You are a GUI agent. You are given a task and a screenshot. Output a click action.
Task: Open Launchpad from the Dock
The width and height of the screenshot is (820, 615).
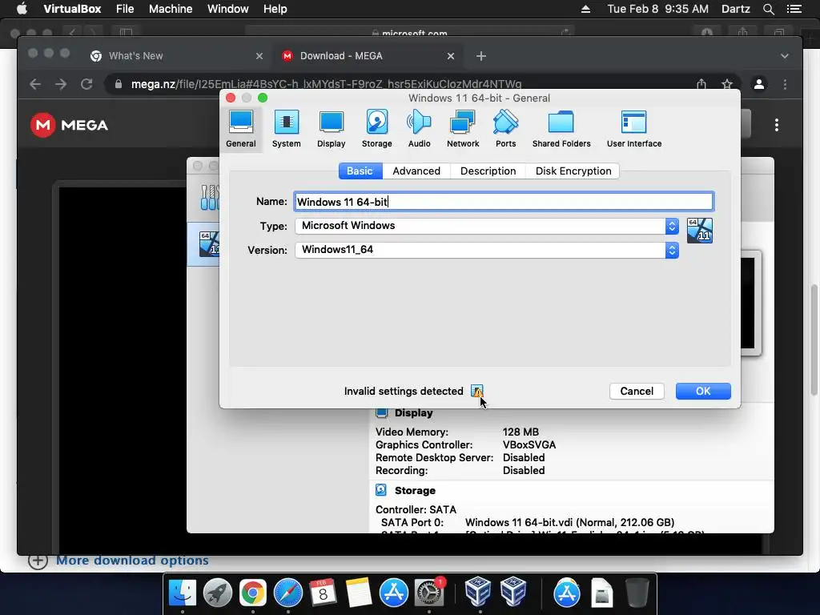pos(218,593)
